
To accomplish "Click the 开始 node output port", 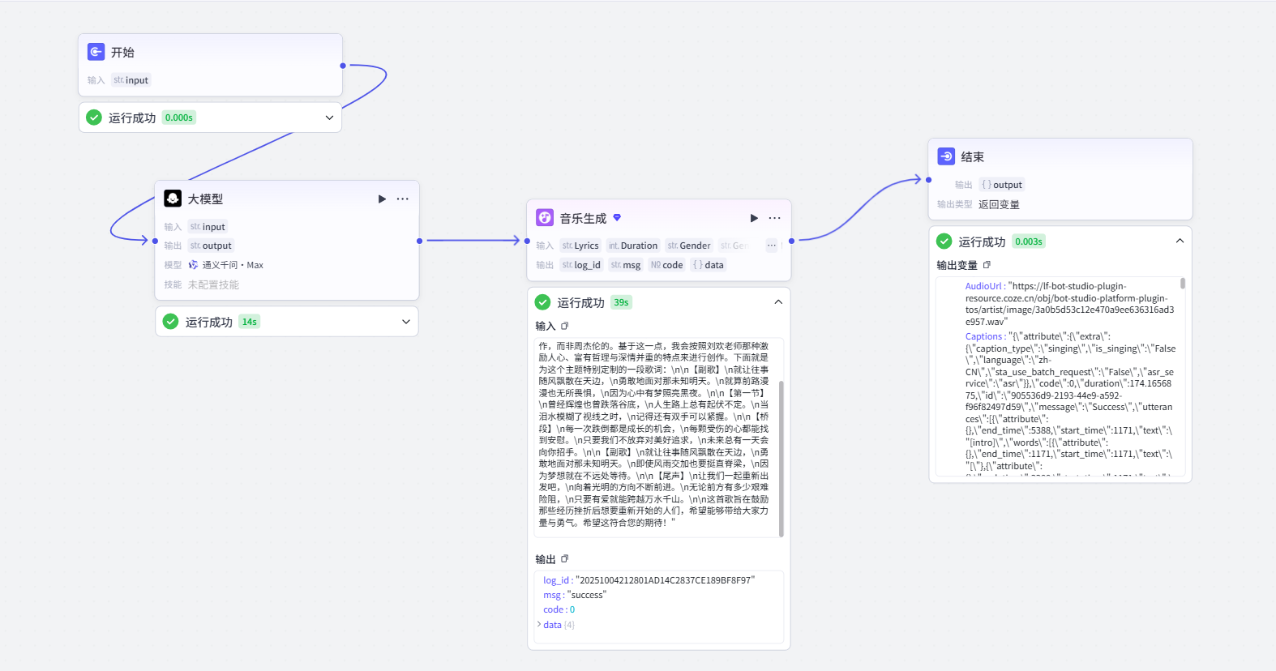I will click(343, 66).
